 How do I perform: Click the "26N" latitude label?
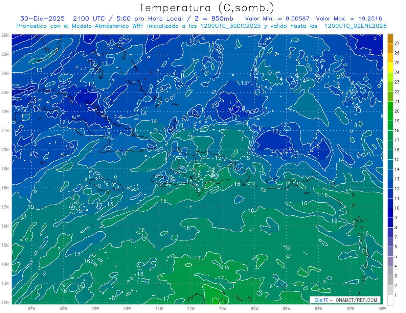click(5, 35)
